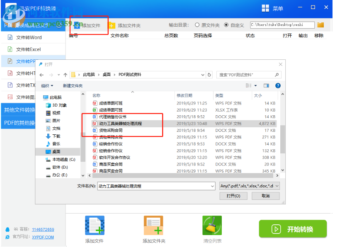Toggle the preview pane in Open dialog
This screenshot has height=250, width=352.
click(266, 85)
